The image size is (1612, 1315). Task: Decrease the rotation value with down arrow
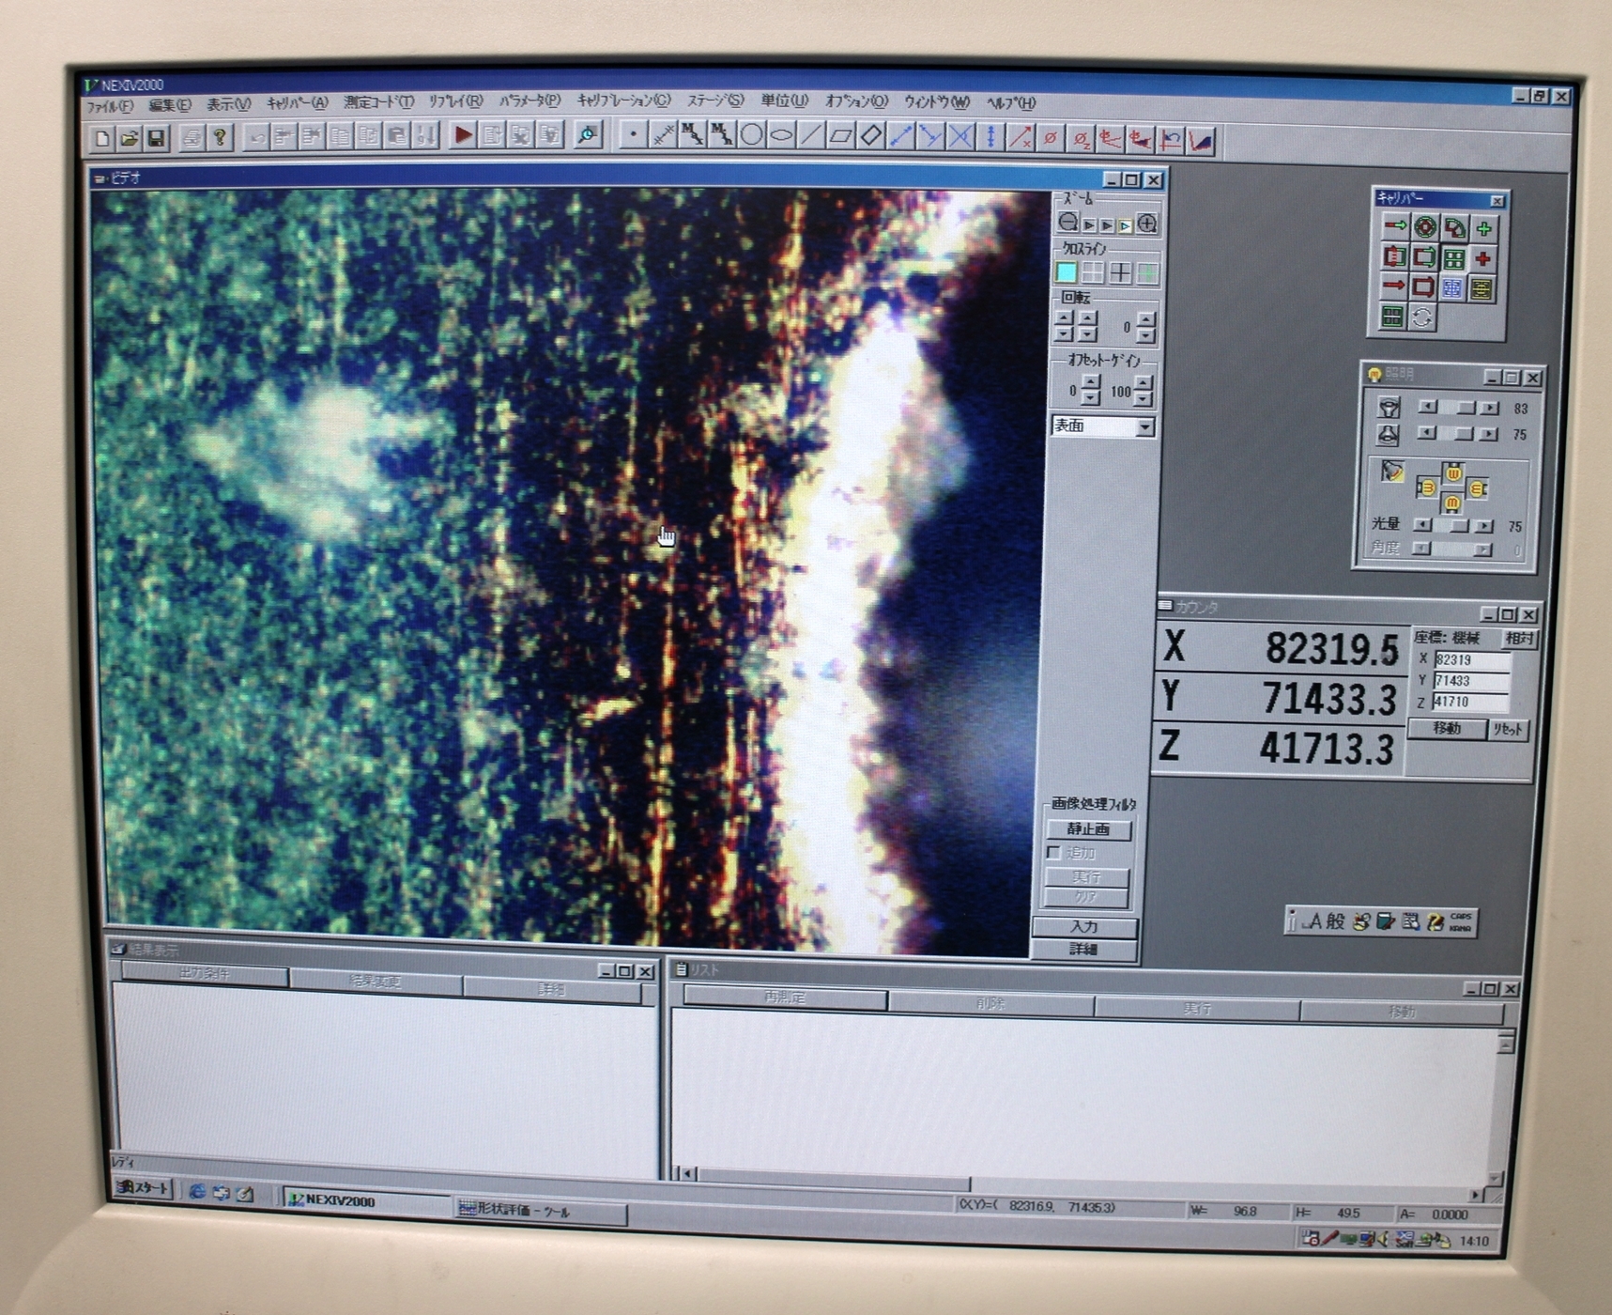point(1145,335)
